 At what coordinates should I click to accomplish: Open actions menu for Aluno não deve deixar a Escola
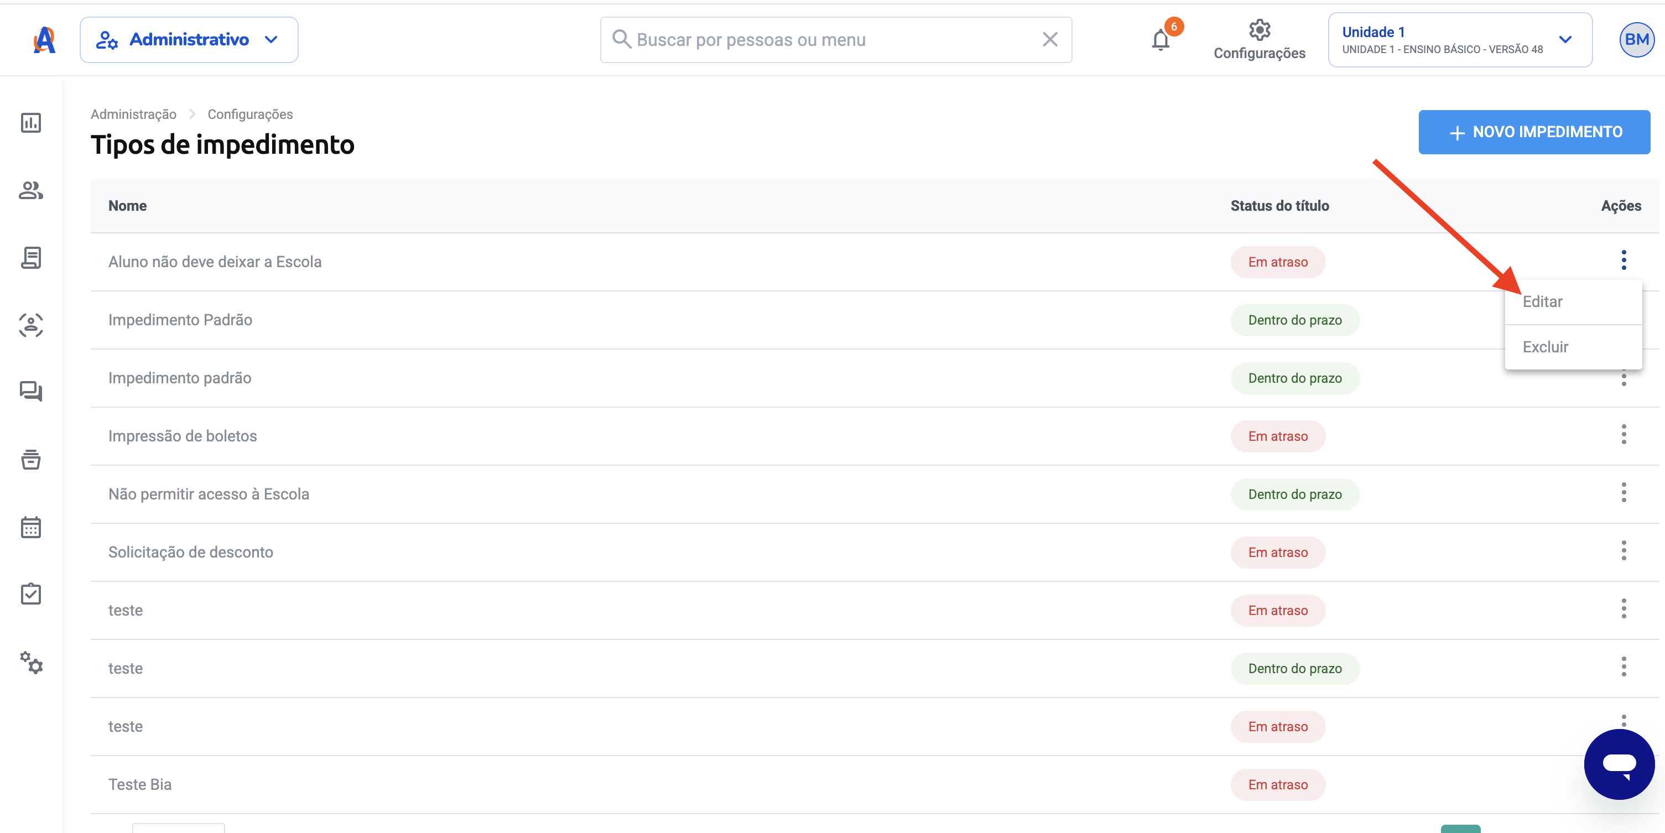click(x=1623, y=261)
